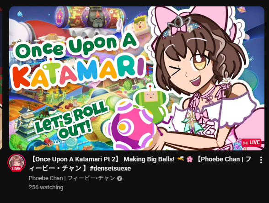Click the artist verification badge beside channel name
This screenshot has height=203, width=269.
click(x=119, y=178)
